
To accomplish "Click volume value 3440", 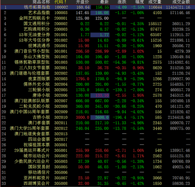I will 157,128.
